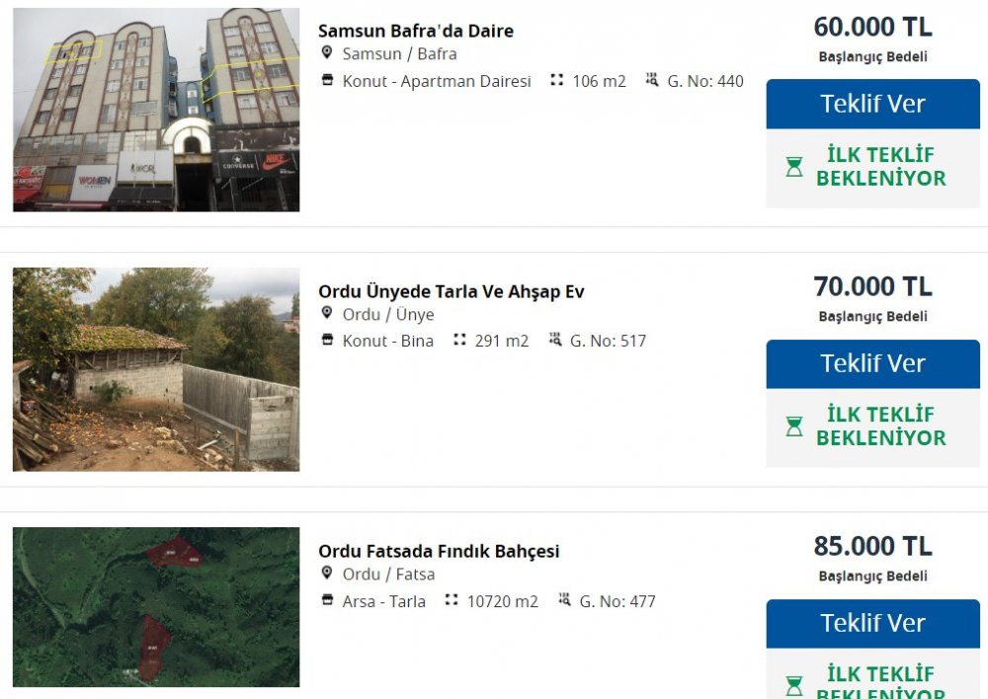
Task: Click the area icon next to 106 m2
Action: tap(555, 81)
